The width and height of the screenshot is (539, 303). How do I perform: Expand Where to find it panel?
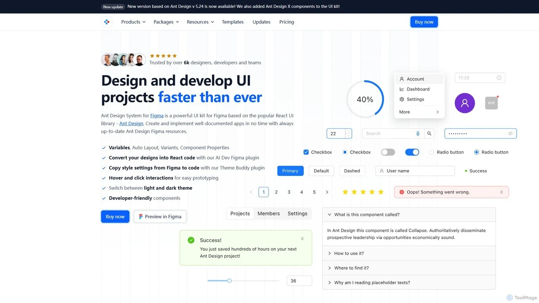tap(409, 268)
